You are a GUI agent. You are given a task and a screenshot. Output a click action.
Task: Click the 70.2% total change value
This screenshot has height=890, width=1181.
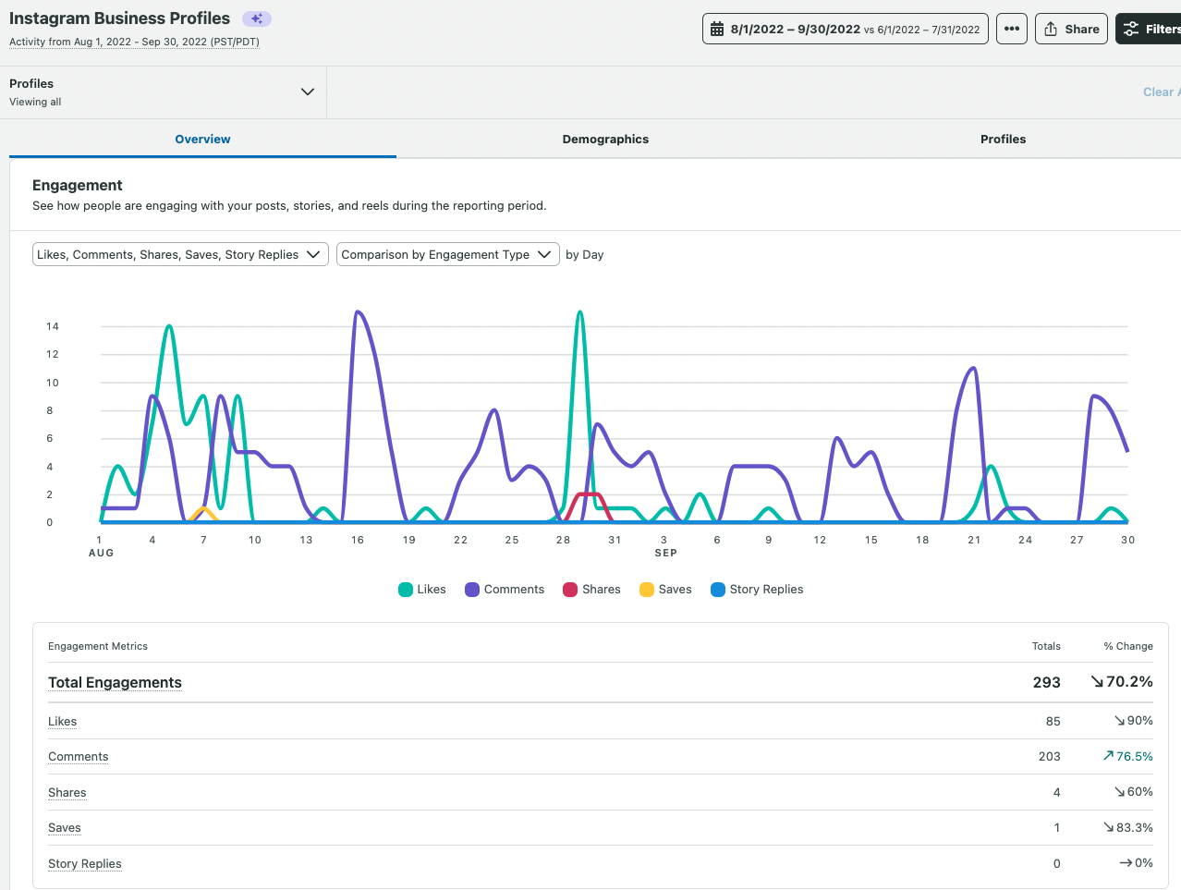[x=1122, y=682]
